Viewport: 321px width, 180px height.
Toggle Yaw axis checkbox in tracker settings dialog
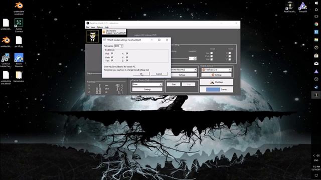pos(112,60)
